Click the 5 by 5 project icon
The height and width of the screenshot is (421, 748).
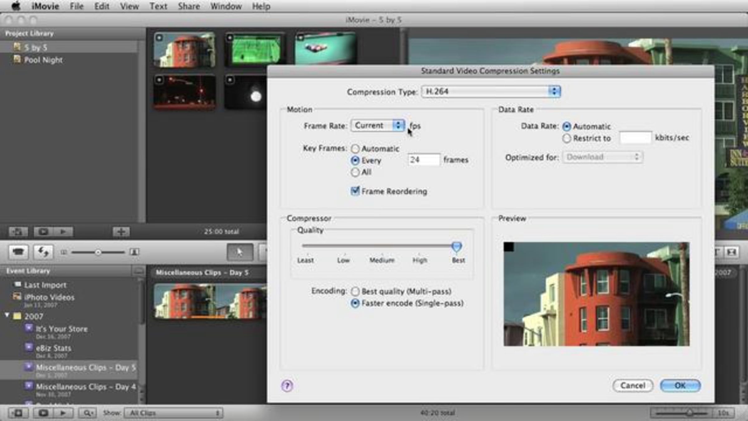[17, 47]
